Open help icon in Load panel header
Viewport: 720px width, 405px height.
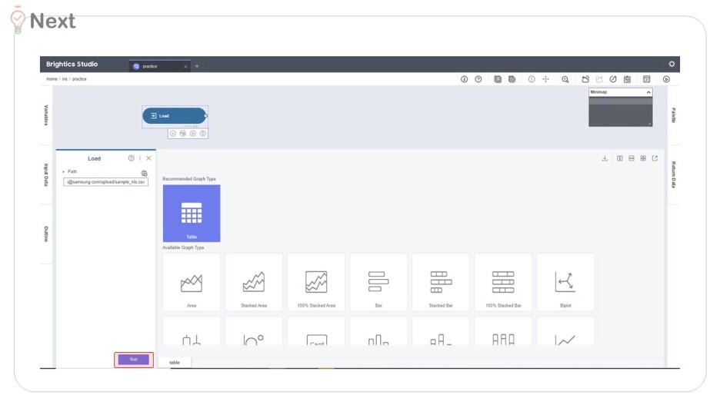pyautogui.click(x=132, y=158)
